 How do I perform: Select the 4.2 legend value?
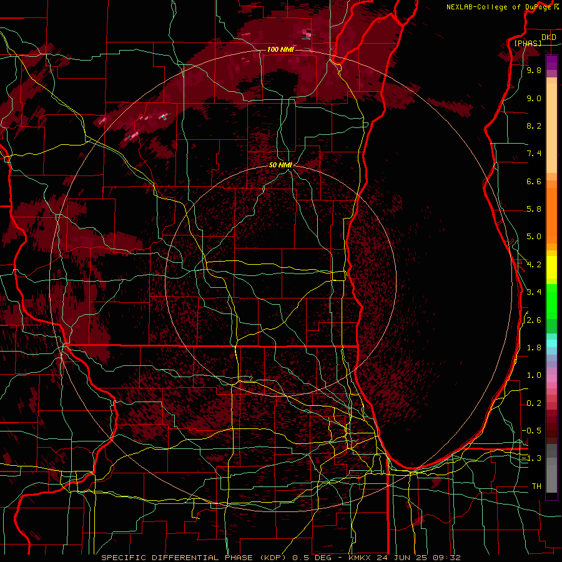tap(534, 265)
